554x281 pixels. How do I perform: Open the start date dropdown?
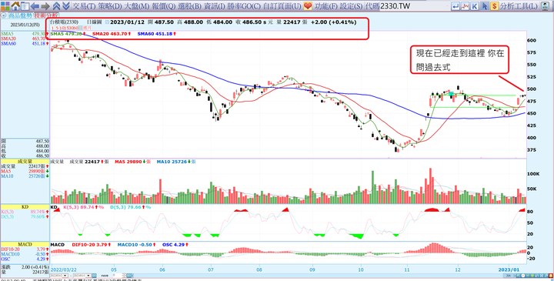(x=65, y=276)
